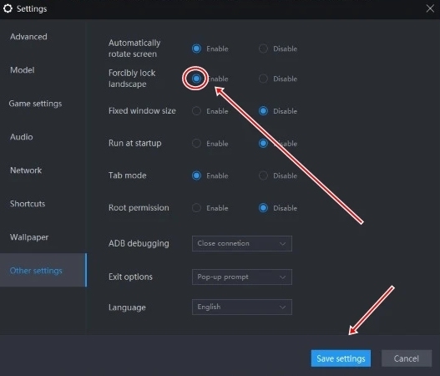Screen dimensions: 440x376
Task: Open the Audio tab
Action: click(22, 137)
